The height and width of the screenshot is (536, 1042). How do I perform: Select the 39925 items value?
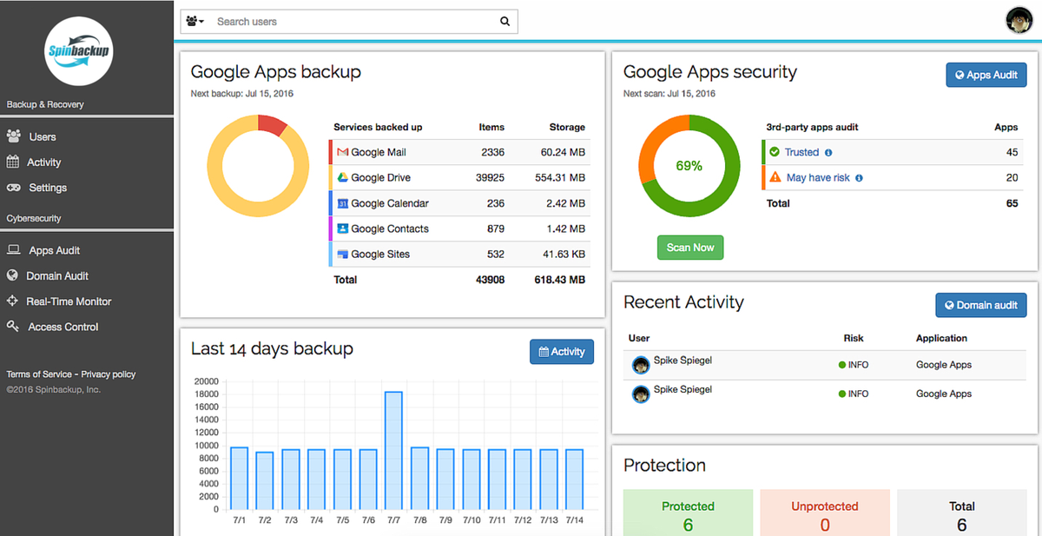tap(491, 177)
